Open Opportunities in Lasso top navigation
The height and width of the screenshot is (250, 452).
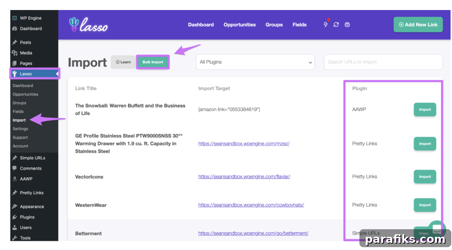point(240,25)
